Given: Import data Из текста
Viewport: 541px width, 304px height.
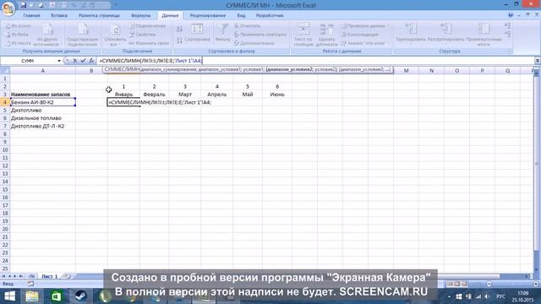Looking at the screenshot, I should (x=19, y=43).
